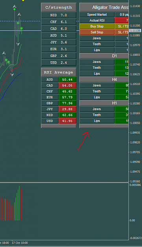The height and width of the screenshot is (247, 142).
Task: Click the AUD label in RSI Average
Action: click(50, 79)
